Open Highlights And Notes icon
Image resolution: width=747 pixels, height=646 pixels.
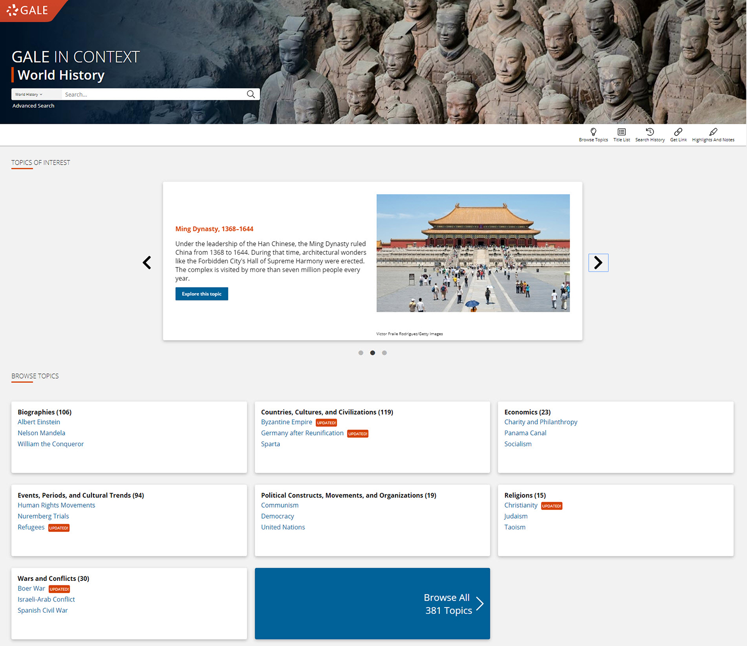(x=713, y=132)
